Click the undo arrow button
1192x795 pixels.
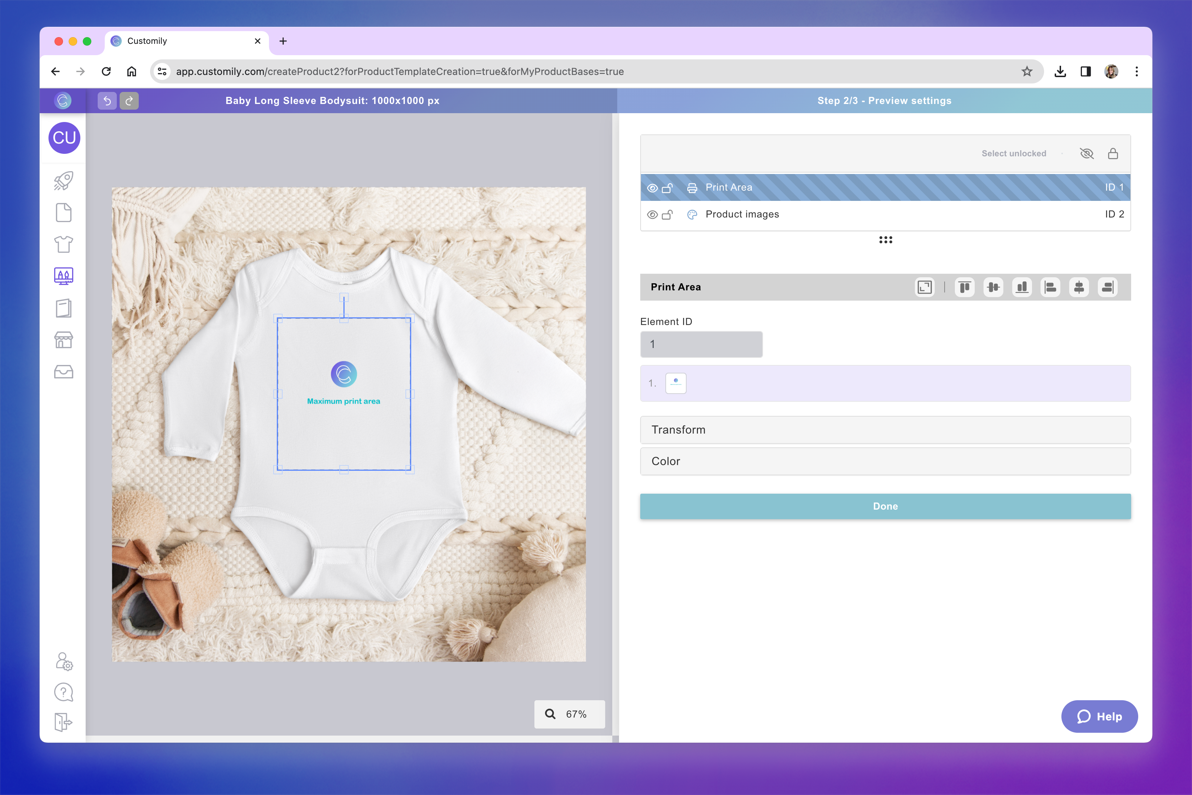click(107, 101)
